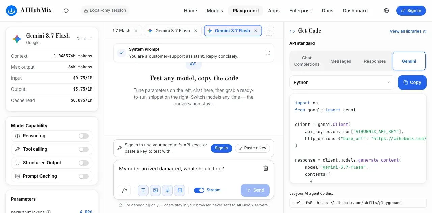Click the Parameters section heading

(x=23, y=199)
